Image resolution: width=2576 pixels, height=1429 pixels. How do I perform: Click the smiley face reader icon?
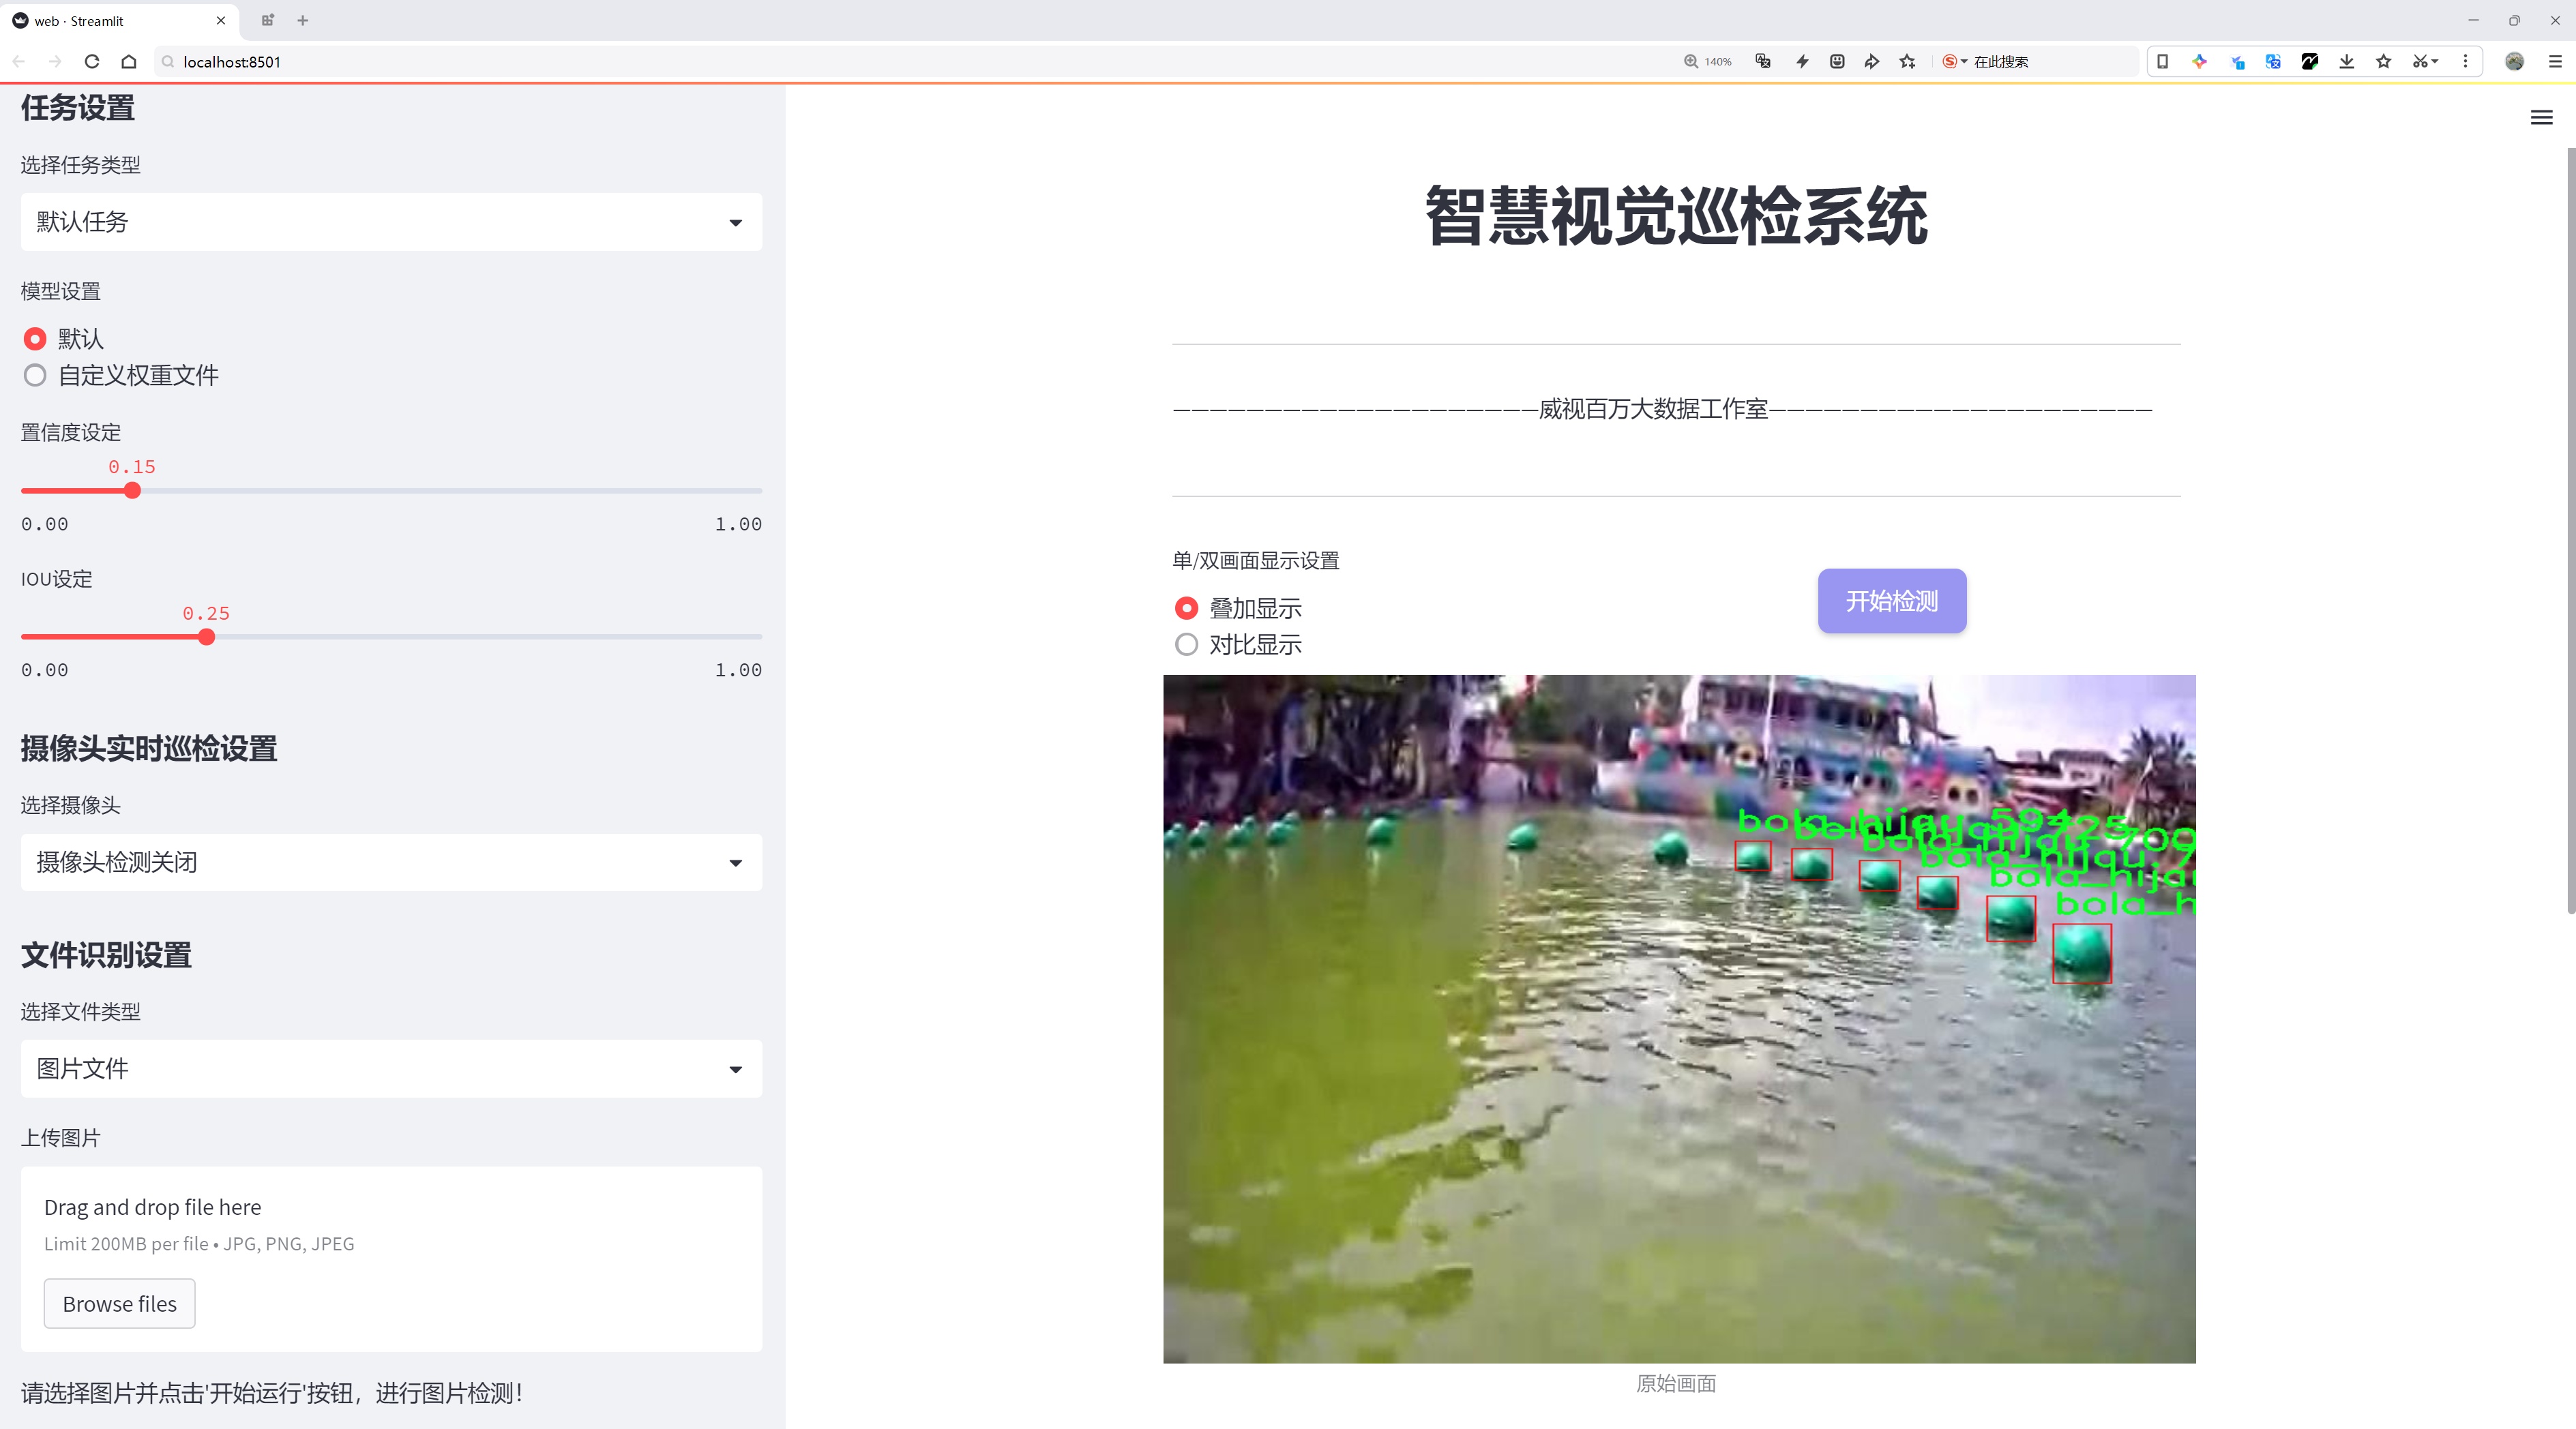tap(1837, 62)
